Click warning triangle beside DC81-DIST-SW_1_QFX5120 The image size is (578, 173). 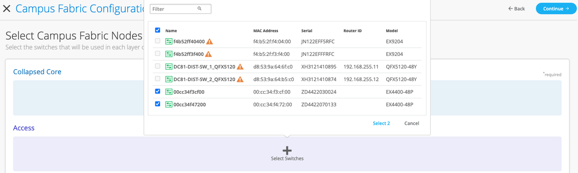[240, 67]
